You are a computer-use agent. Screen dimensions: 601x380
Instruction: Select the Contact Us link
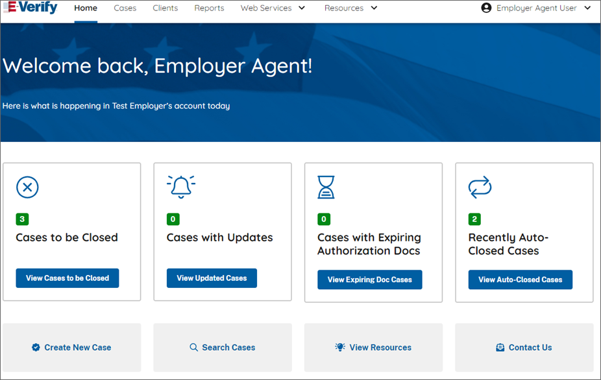click(x=530, y=348)
